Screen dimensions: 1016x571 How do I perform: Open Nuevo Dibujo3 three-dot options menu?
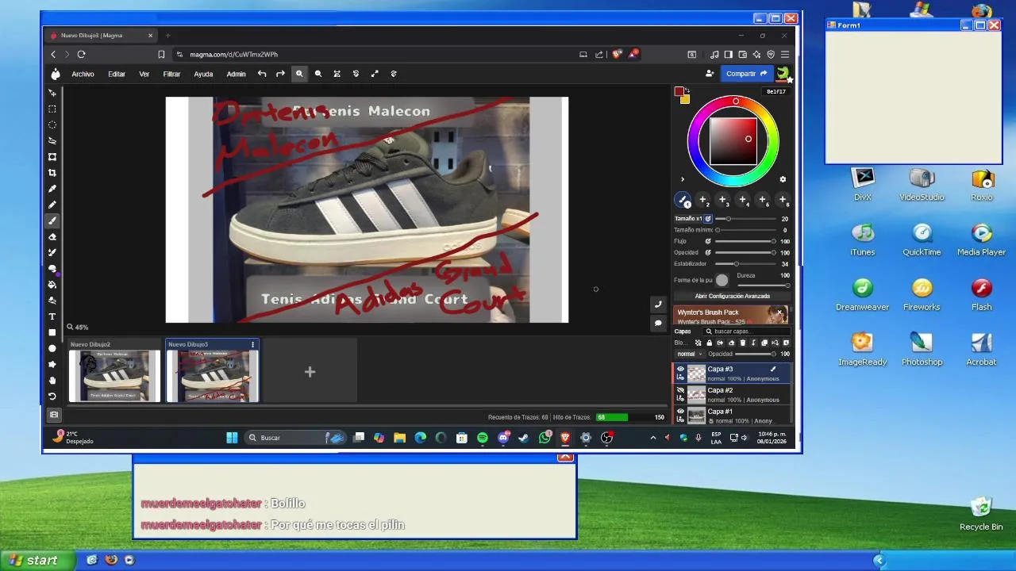click(x=253, y=344)
